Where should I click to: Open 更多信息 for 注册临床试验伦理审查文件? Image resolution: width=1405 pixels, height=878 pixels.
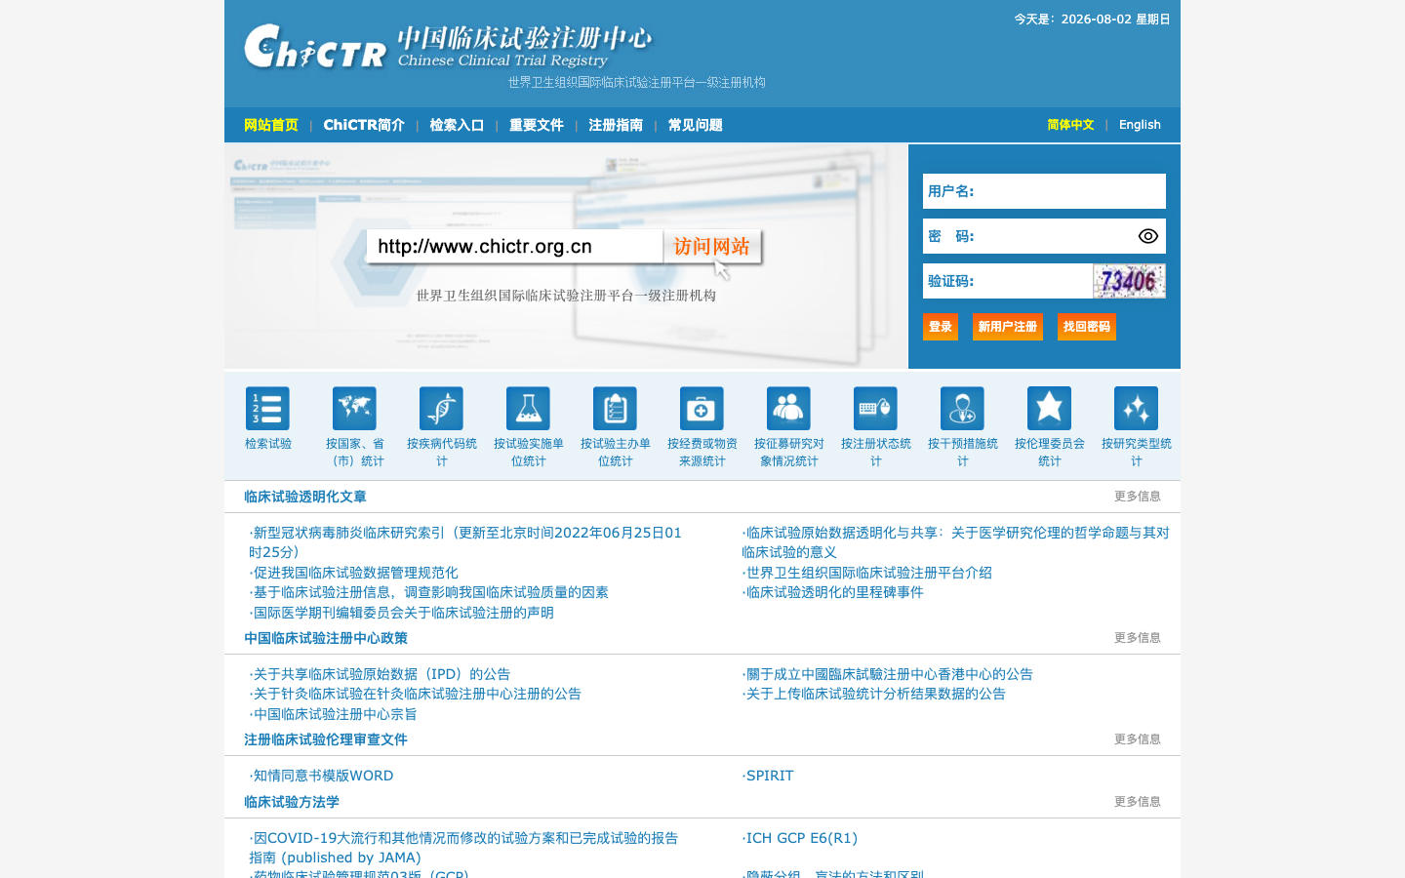pyautogui.click(x=1138, y=739)
